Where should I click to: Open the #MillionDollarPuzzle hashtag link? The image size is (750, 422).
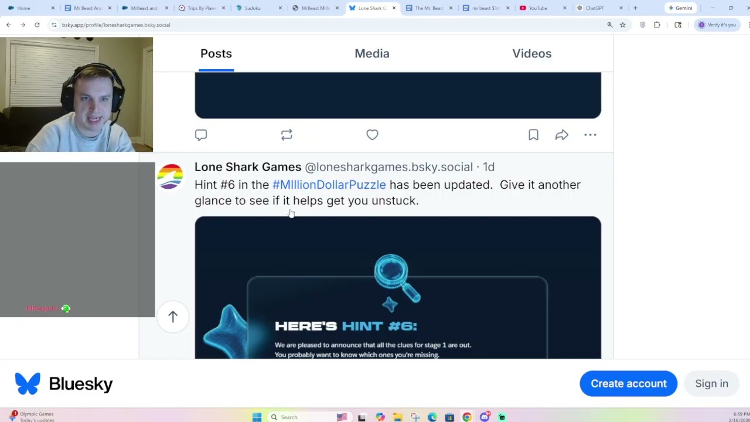pos(329,185)
